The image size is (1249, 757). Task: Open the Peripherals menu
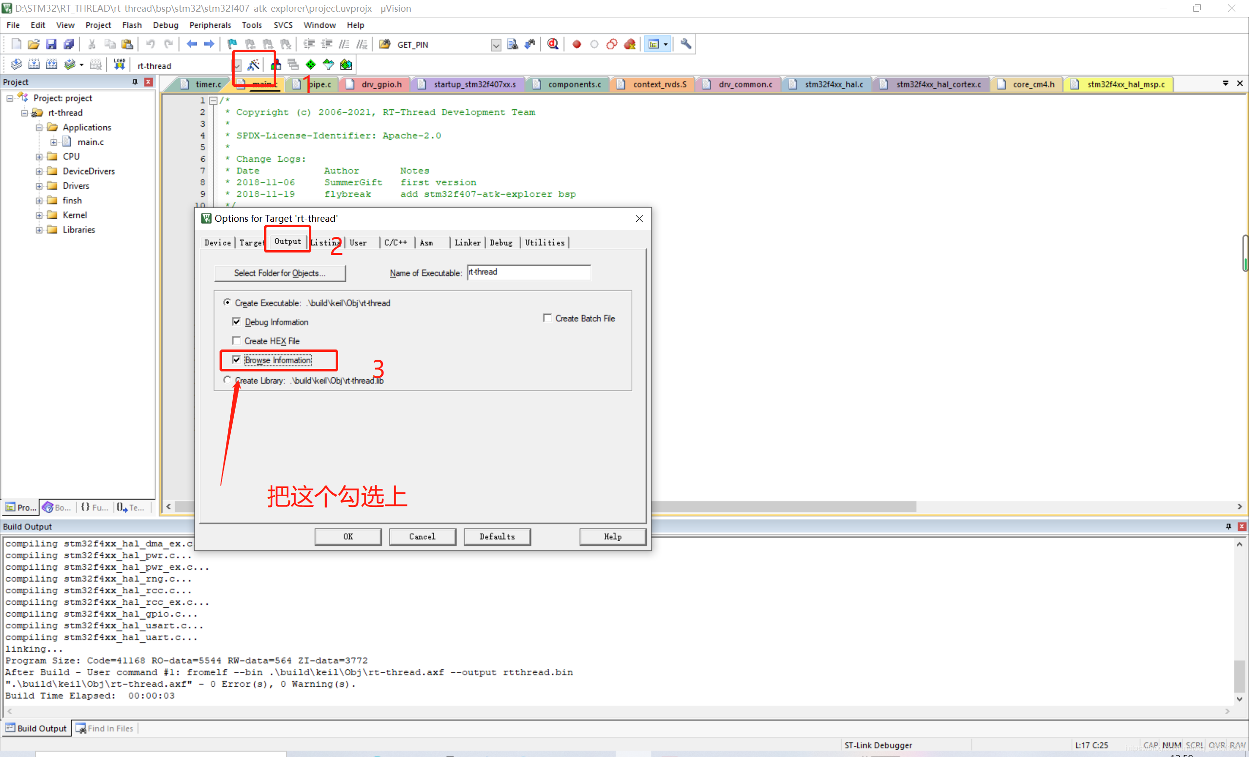[210, 25]
